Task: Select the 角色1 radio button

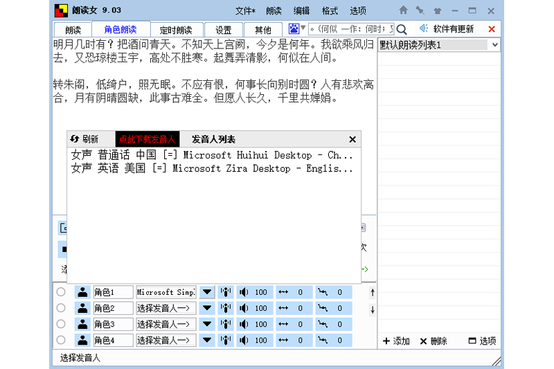Action: point(61,292)
